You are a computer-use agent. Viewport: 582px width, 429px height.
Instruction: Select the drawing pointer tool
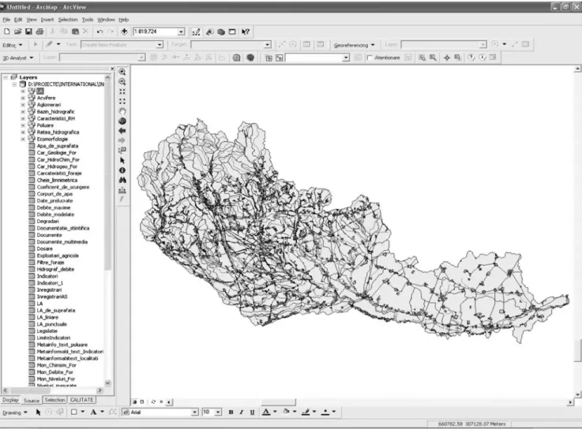pyautogui.click(x=38, y=412)
